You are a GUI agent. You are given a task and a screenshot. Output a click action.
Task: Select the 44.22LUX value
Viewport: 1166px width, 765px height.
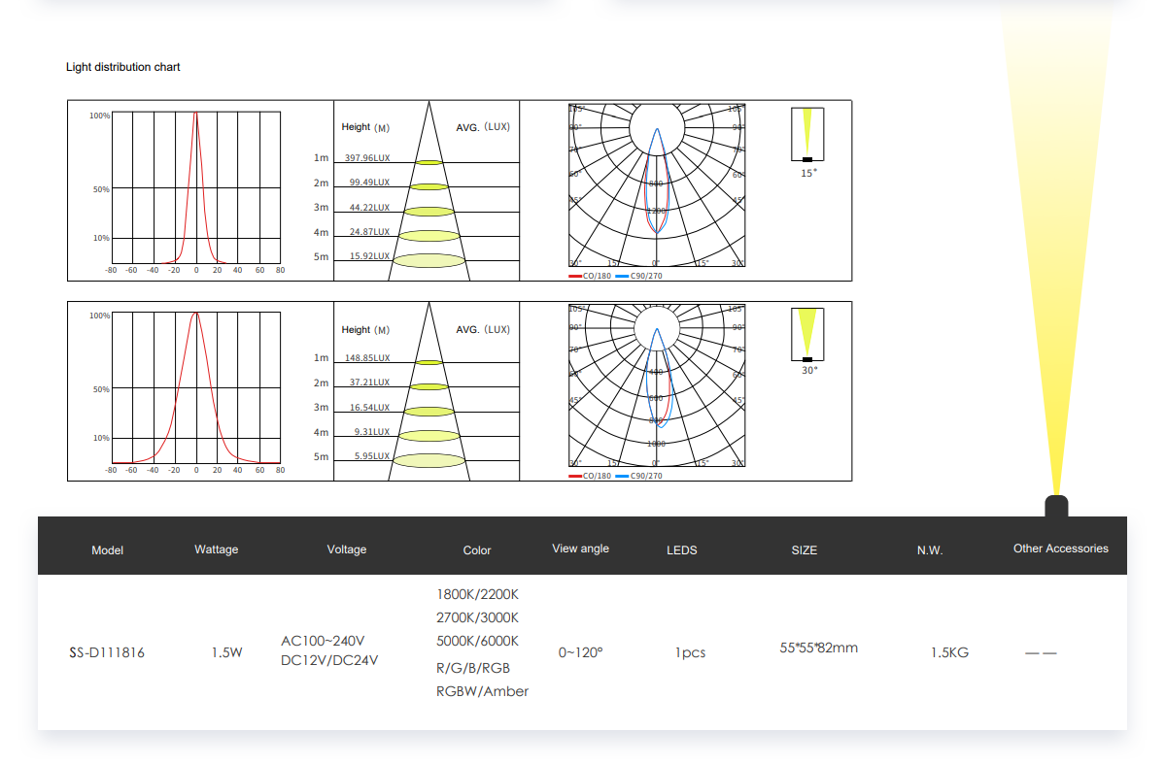[x=369, y=207]
